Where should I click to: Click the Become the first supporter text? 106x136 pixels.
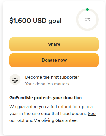click(x=52, y=77)
